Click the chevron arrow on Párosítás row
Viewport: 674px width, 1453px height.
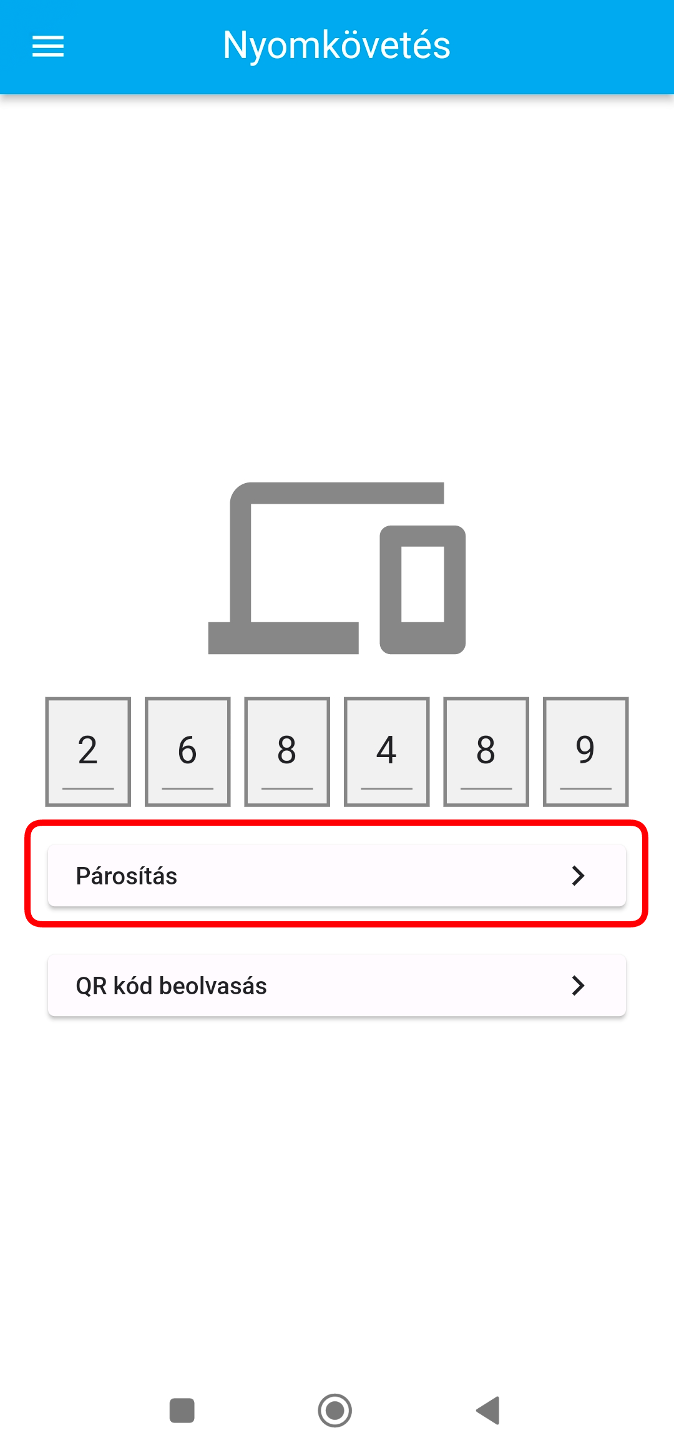coord(578,876)
